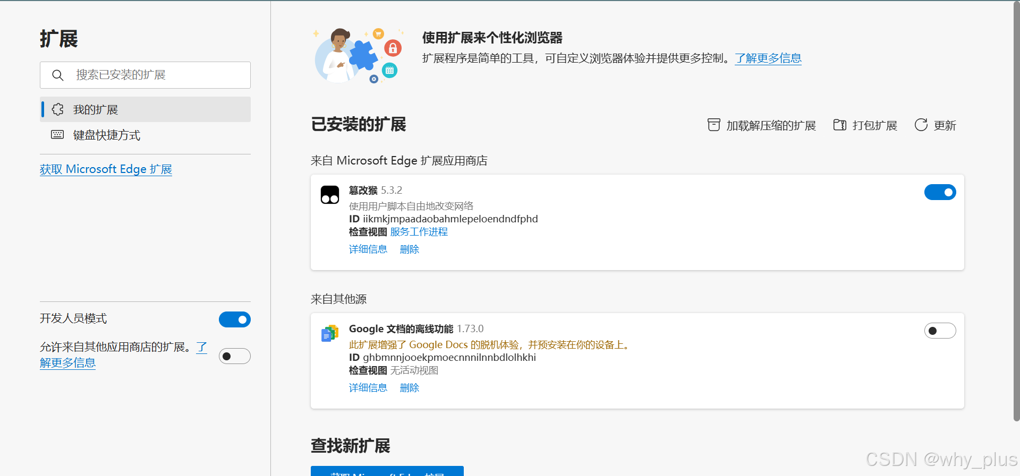
Task: Open 详细信息 for Google 文档的离线功能
Action: pyautogui.click(x=368, y=388)
